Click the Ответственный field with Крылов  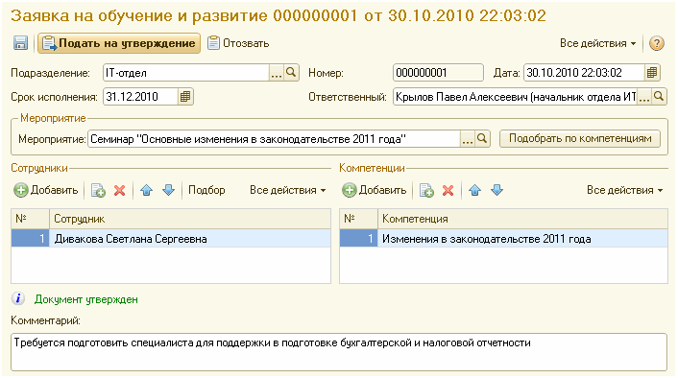pyautogui.click(x=515, y=96)
